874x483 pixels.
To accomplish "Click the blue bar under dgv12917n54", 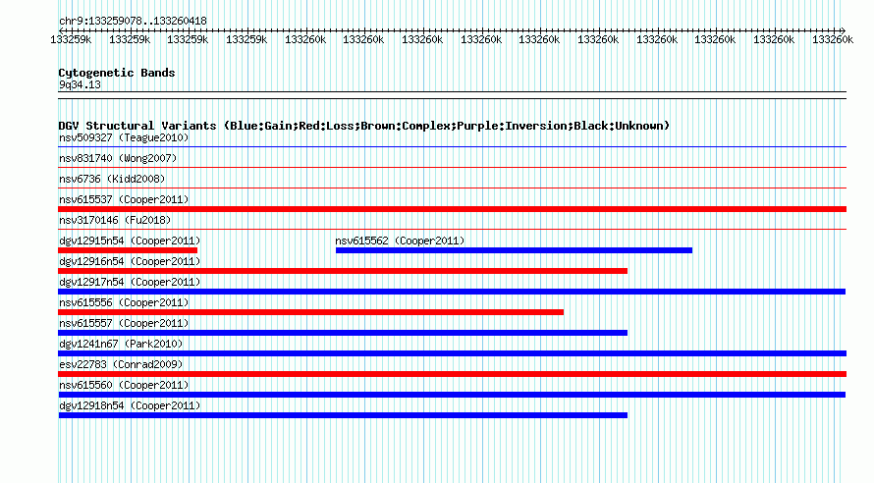I will [x=452, y=292].
